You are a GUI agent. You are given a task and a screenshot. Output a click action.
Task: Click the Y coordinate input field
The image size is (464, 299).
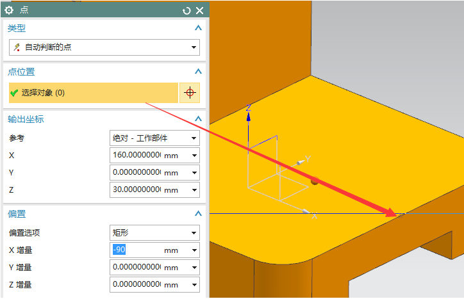tap(136, 173)
